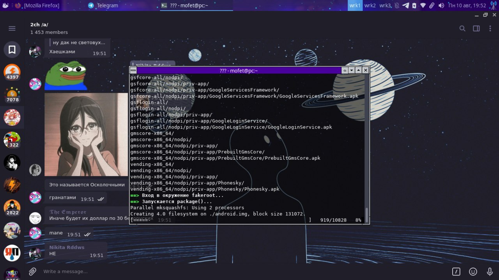Select the 'Хаешками' message
The width and height of the screenshot is (499, 280).
(77, 52)
